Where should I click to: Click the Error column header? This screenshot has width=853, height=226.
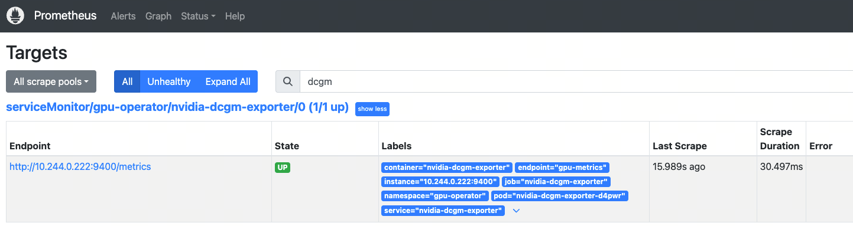coord(821,146)
